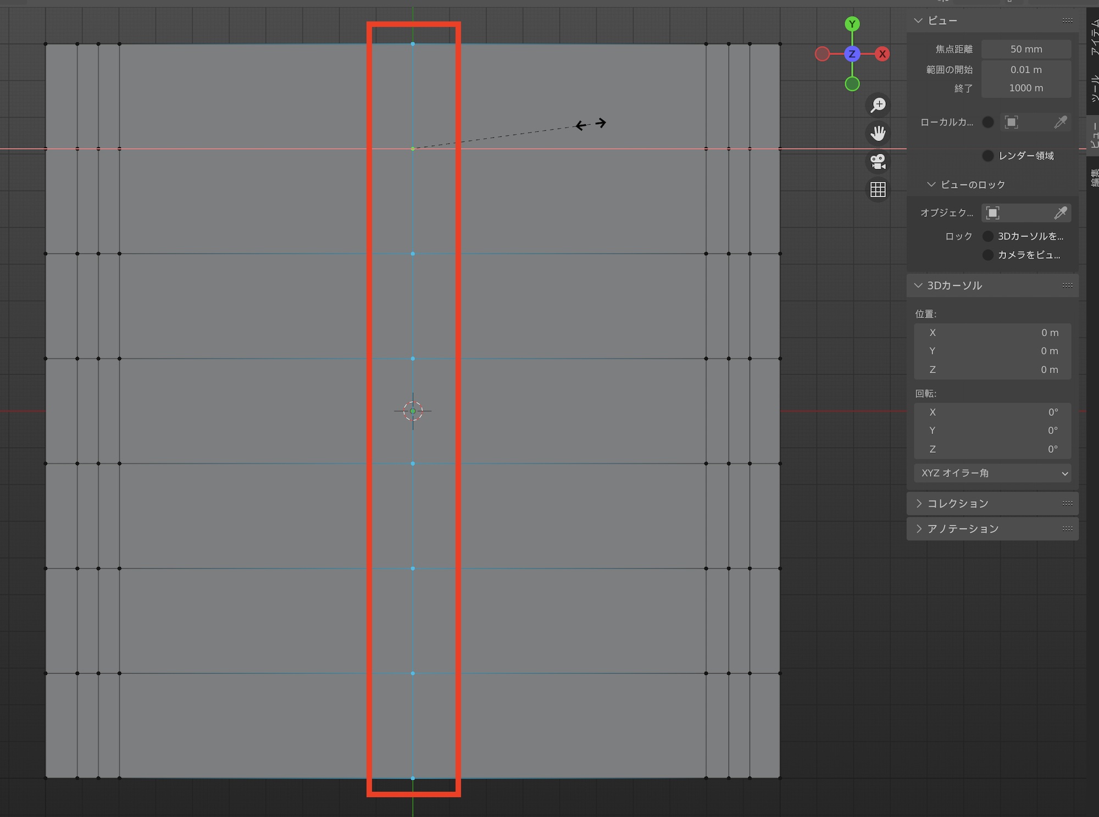
Task: Click eyedropper in ローカルカメラ field
Action: pos(1061,122)
